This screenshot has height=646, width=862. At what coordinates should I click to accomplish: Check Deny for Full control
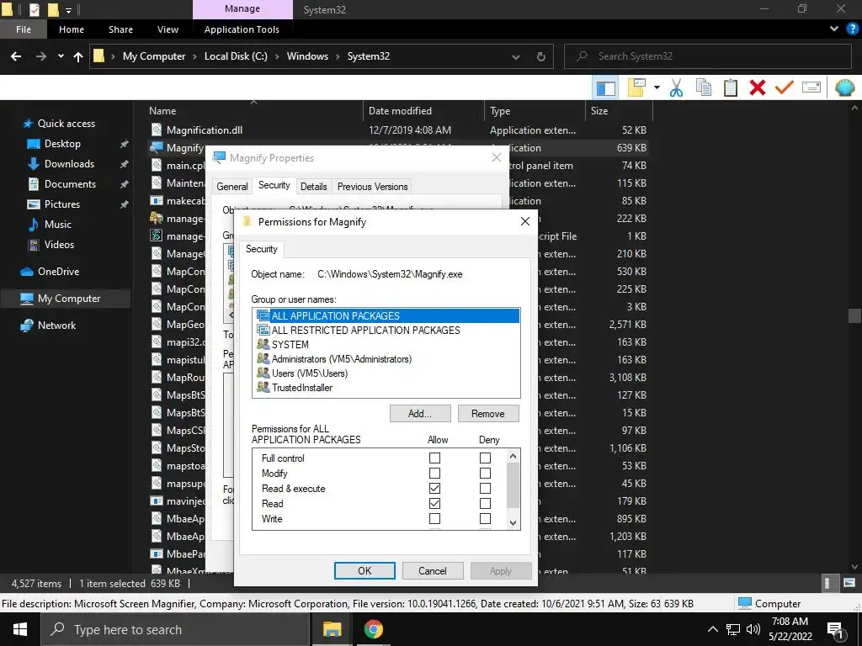(x=485, y=458)
